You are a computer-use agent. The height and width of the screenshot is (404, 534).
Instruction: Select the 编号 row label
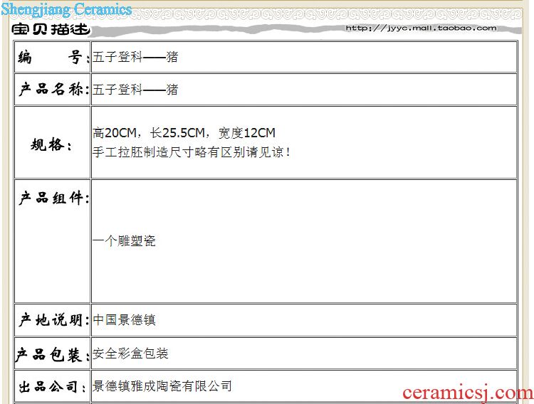(53, 58)
